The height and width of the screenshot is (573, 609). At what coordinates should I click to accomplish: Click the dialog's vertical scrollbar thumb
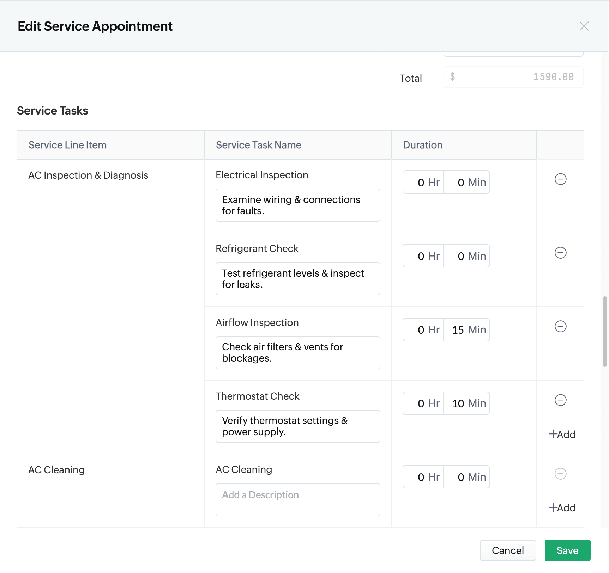tap(604, 331)
